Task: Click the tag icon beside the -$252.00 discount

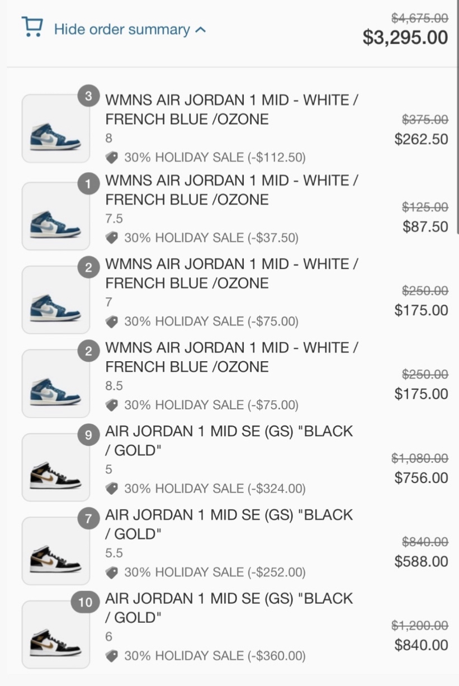Action: [x=112, y=573]
